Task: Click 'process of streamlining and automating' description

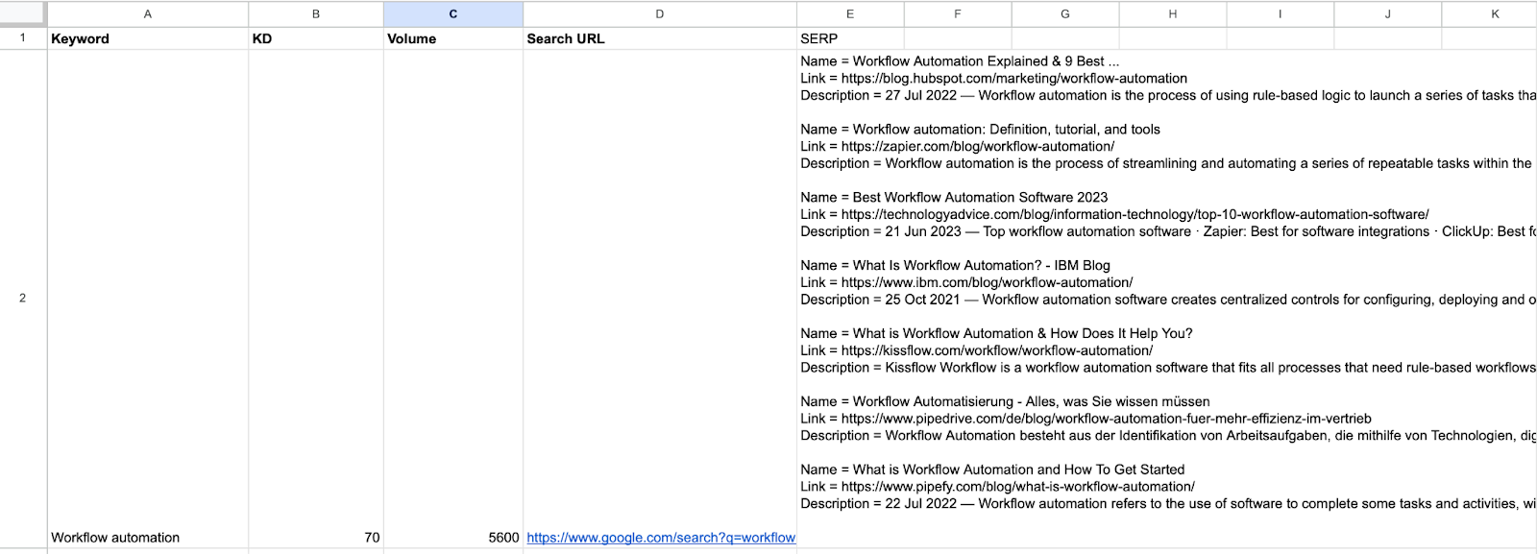Action: [1166, 164]
